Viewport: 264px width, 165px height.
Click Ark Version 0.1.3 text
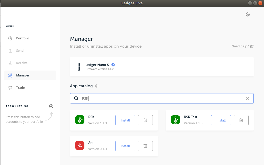98,149
